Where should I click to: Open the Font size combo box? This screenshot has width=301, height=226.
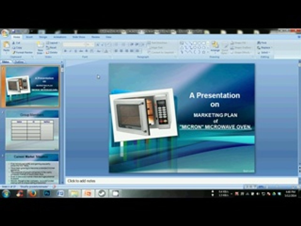click(89, 45)
